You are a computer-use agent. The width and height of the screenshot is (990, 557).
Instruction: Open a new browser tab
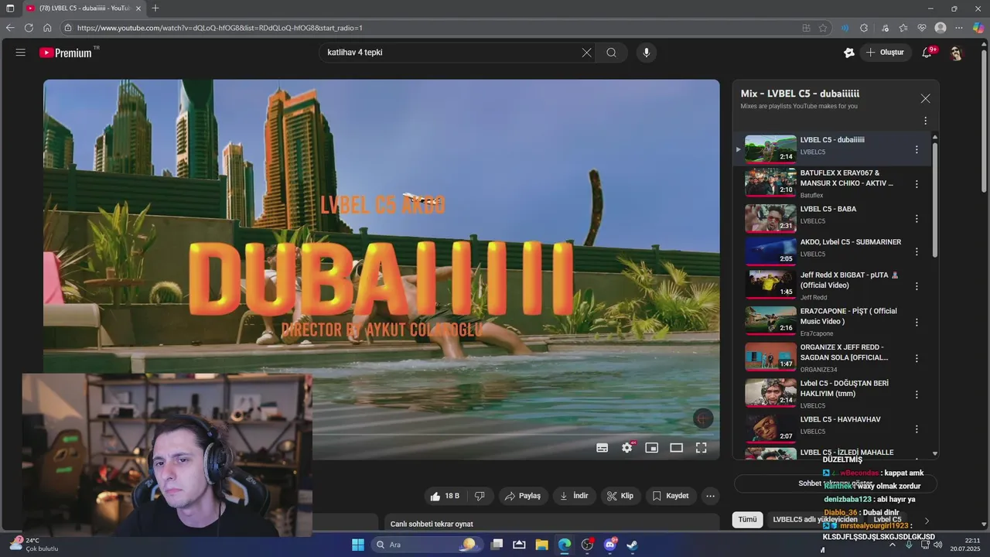pos(155,9)
